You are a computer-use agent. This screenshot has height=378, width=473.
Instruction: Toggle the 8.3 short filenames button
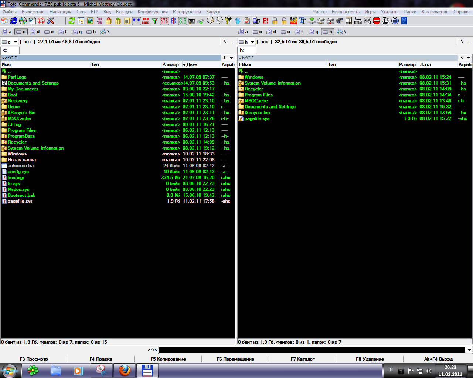183,21
